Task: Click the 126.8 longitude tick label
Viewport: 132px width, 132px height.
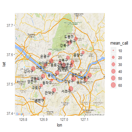Action: (x=23, y=120)
